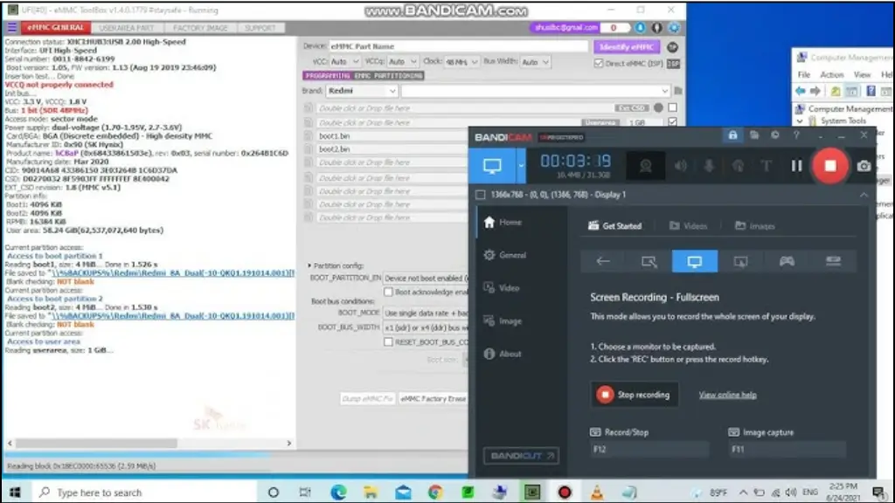Click the Bandicam screen recording mode monitor icon

coord(492,166)
